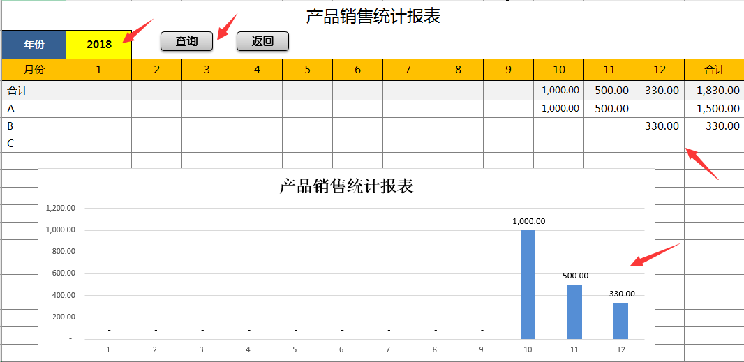Image resolution: width=744 pixels, height=362 pixels.
Task: Select the month 10 bar in the chart
Action: [528, 285]
